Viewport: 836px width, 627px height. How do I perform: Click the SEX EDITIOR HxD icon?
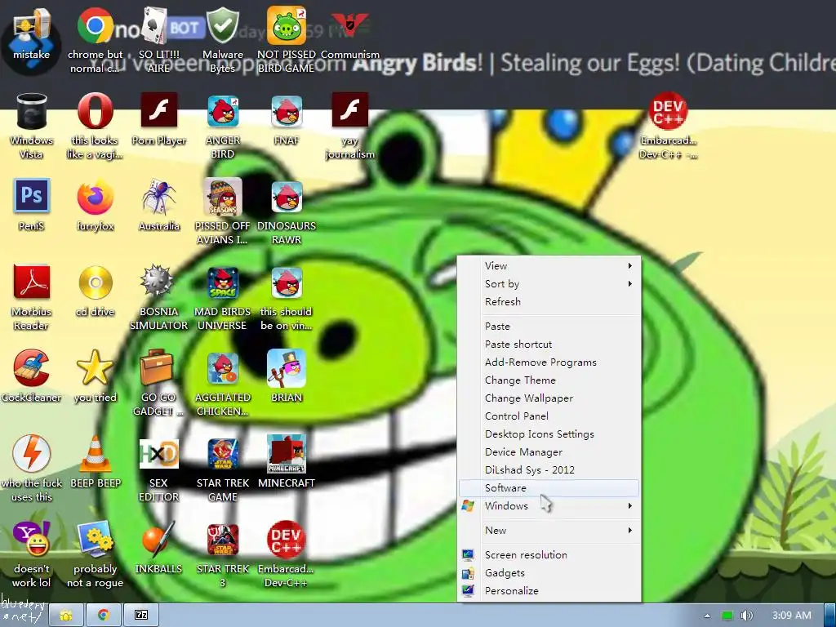(158, 453)
